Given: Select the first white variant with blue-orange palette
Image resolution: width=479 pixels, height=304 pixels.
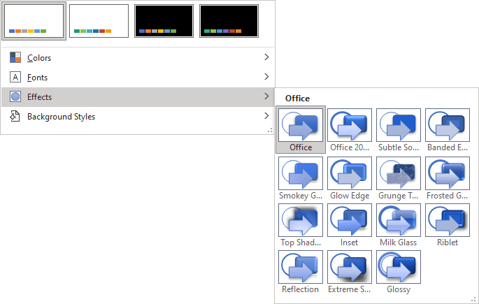Looking at the screenshot, I should tap(34, 21).
